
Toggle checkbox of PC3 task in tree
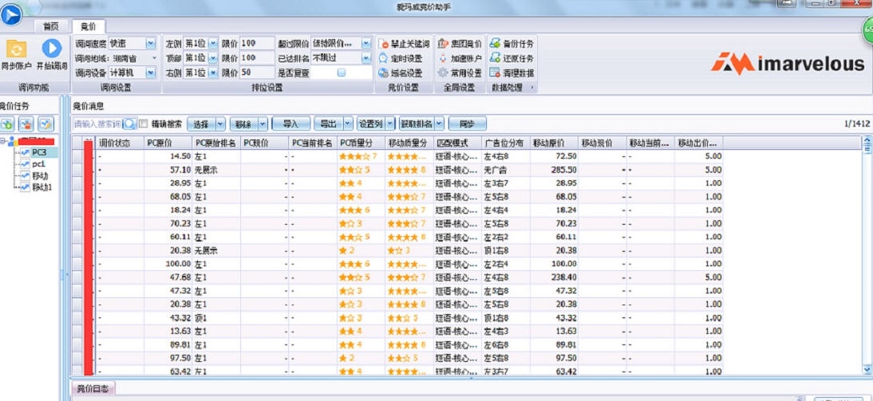pos(25,152)
